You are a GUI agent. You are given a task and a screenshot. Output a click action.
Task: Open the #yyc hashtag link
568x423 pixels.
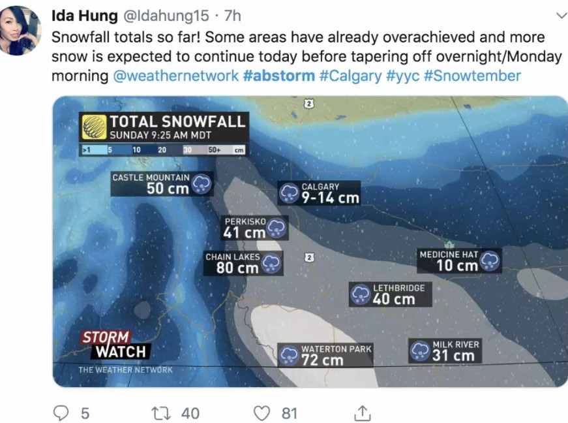[402, 76]
